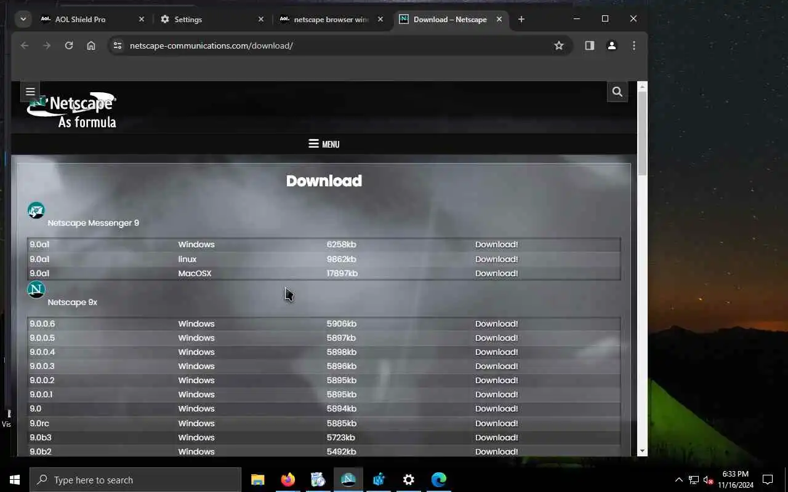The image size is (788, 492).
Task: Click the Netscape 9x N icon
Action: [36, 290]
